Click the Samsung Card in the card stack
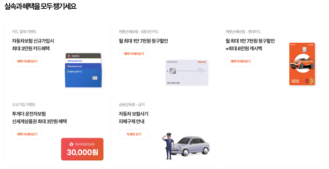Viewport: 329px width, 169px height. pyautogui.click(x=83, y=61)
